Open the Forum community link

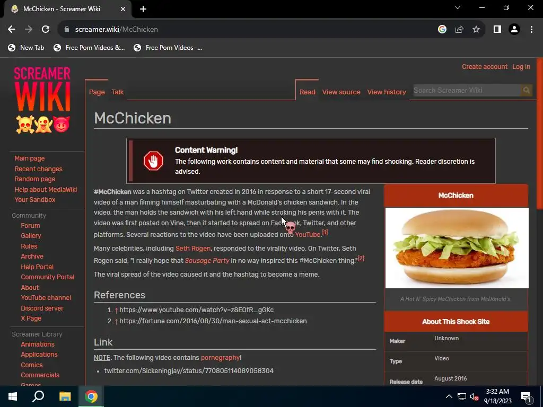pos(30,226)
